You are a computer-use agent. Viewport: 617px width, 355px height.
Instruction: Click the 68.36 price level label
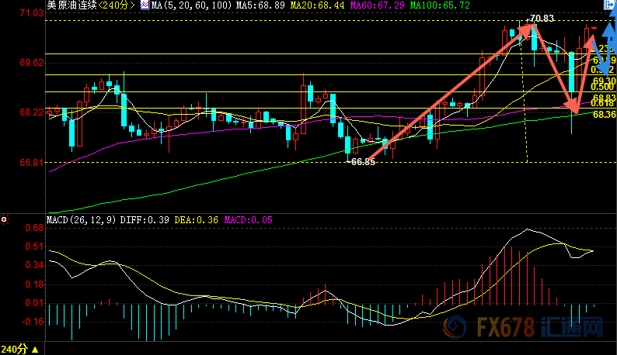(x=604, y=114)
